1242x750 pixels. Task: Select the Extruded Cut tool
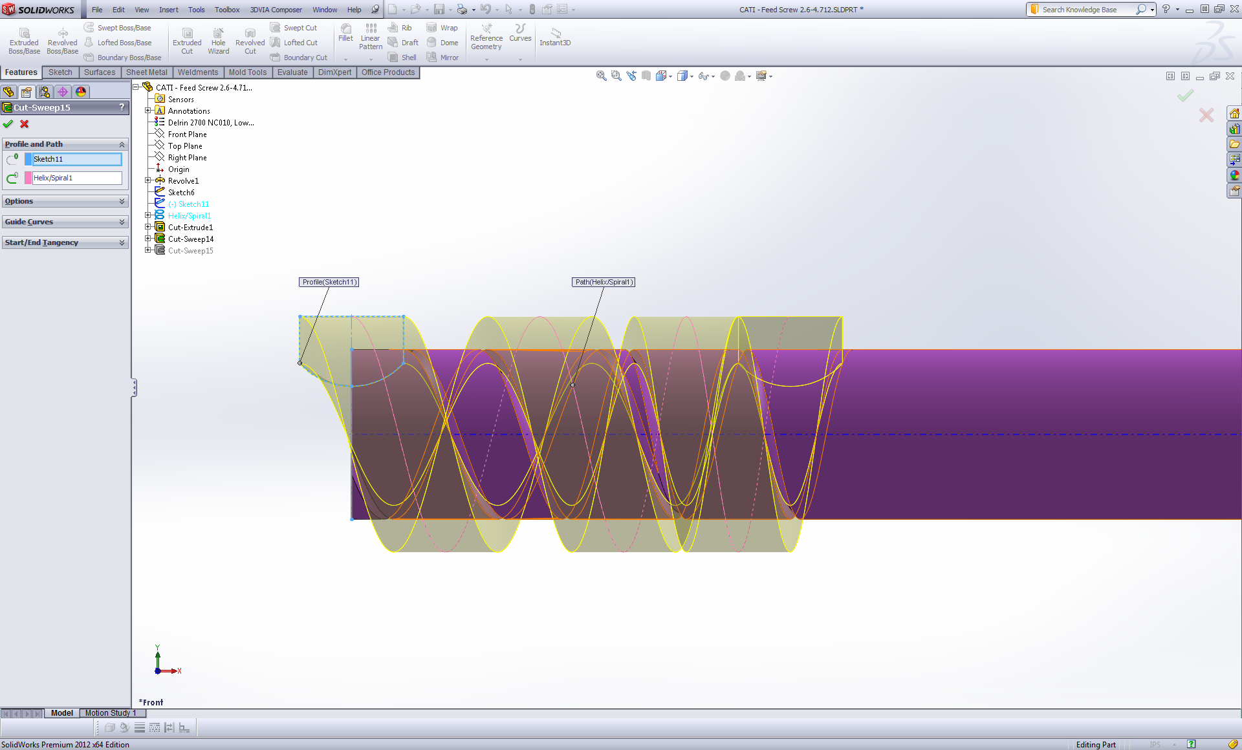[x=187, y=41]
